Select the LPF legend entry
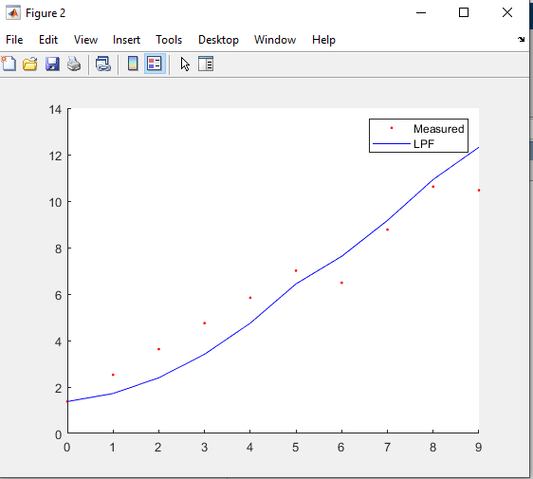 (x=424, y=144)
